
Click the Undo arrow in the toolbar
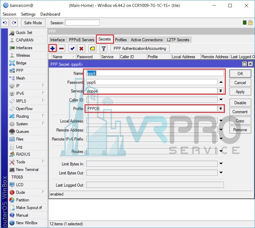click(x=5, y=23)
